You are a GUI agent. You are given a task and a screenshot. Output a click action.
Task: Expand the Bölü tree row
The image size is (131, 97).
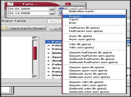click(48, 53)
